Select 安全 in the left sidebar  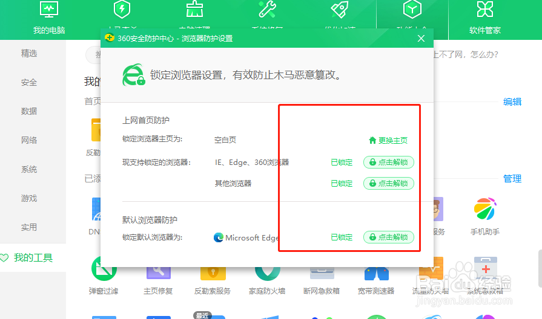tap(29, 82)
